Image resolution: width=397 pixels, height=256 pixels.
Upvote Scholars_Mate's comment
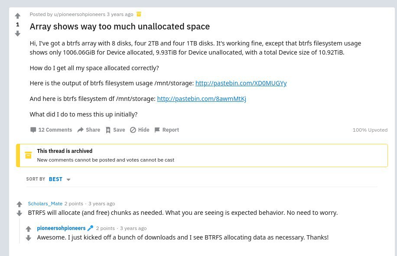[20, 204]
